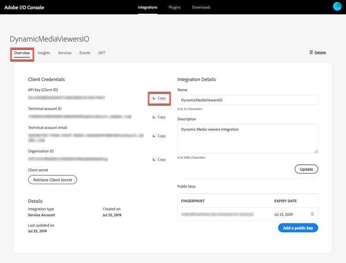Click into the Description text area
The height and width of the screenshot is (263, 346).
tap(248, 138)
